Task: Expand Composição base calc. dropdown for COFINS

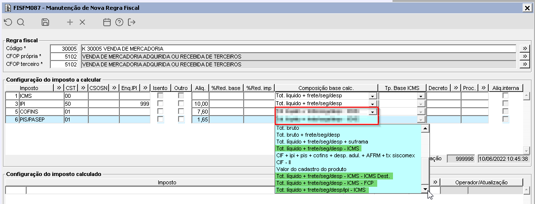Action: click(373, 112)
